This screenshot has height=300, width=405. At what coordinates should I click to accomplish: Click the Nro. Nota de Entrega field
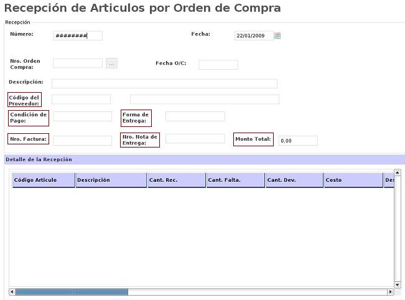point(195,139)
